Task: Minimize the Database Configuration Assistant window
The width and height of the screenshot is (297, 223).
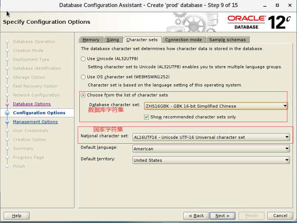Action: coord(265,6)
